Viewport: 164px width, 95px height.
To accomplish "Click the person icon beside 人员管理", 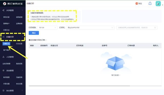I will [3, 57].
